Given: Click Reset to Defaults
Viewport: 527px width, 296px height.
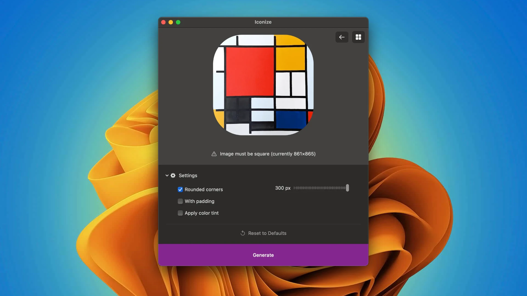Looking at the screenshot, I should pos(267,233).
